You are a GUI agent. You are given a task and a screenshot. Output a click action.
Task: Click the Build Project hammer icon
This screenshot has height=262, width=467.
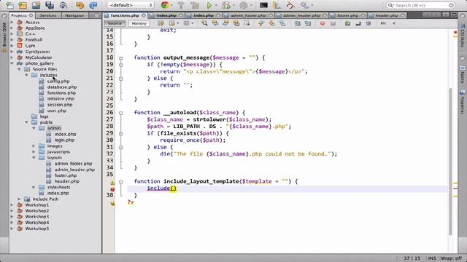(181, 5)
